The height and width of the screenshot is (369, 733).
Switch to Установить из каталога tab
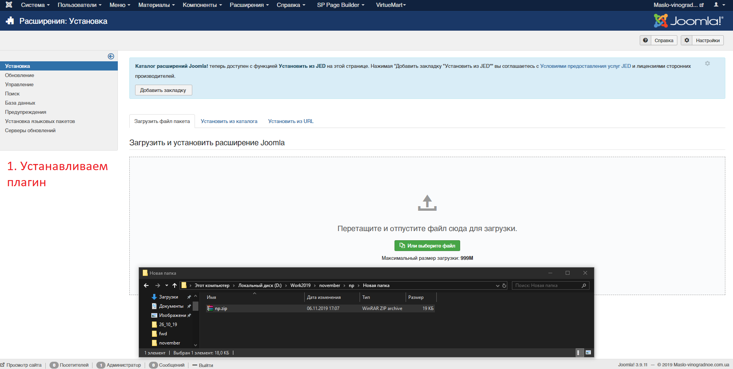pyautogui.click(x=229, y=121)
